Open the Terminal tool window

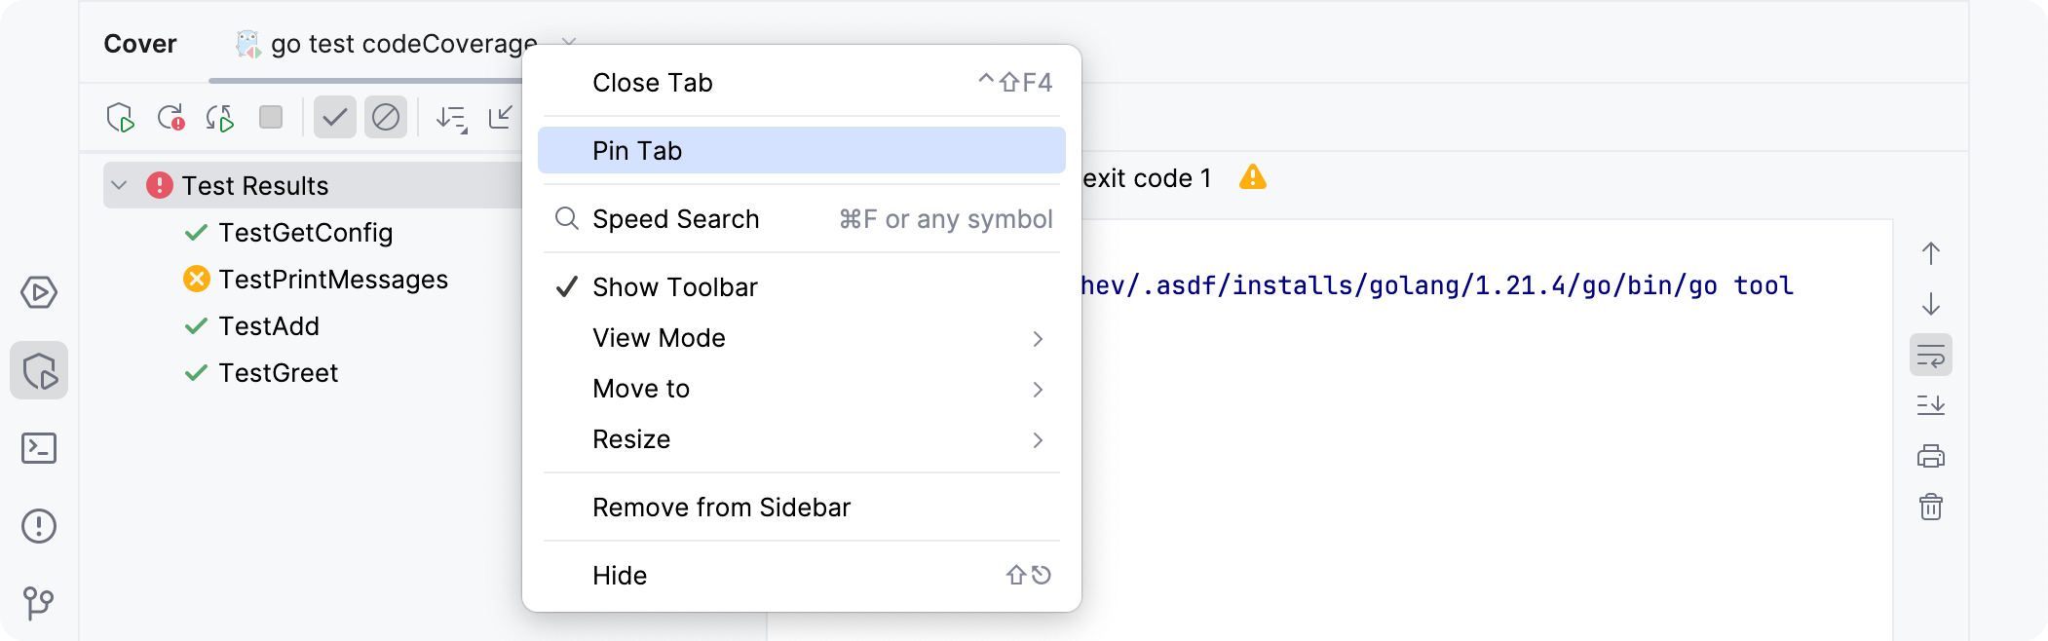pos(39,448)
